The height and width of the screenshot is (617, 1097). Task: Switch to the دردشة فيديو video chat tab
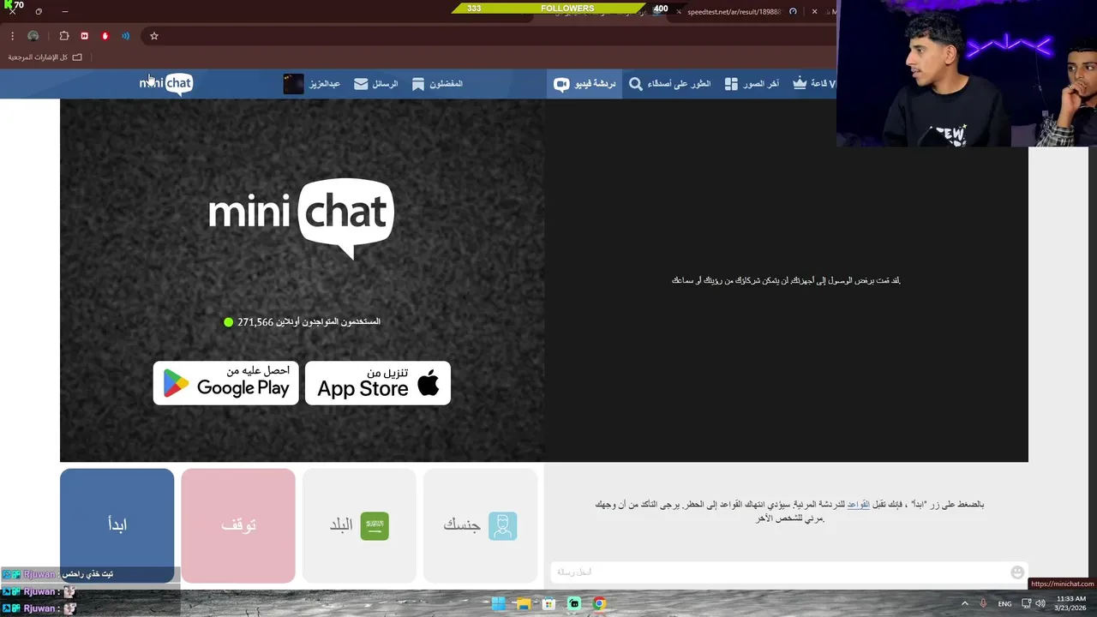(x=584, y=84)
